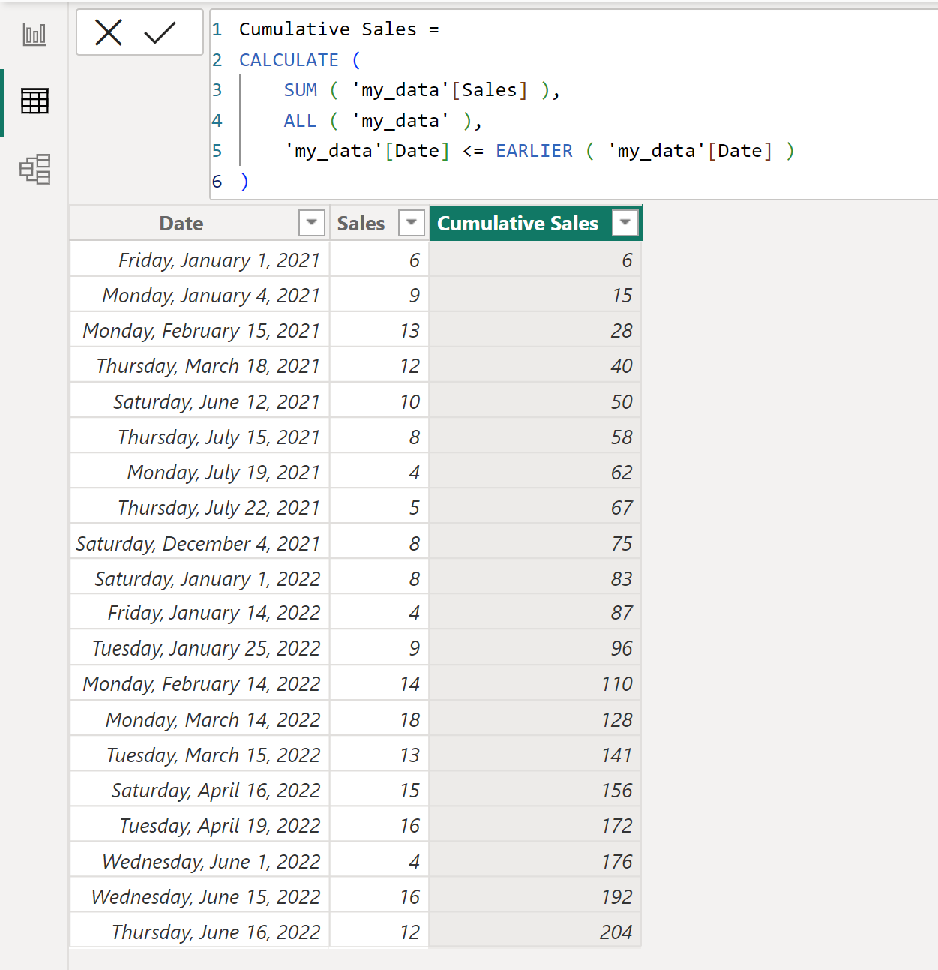Open the Date column dropdown menu
Viewport: 938px width, 970px height.
[x=311, y=223]
